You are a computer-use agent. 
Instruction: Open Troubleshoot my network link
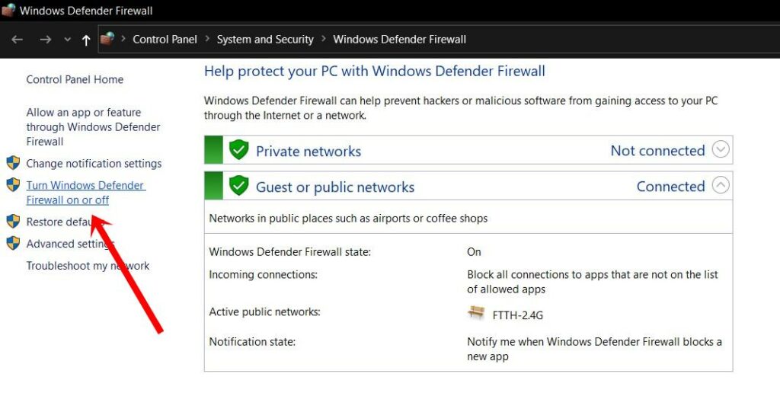click(x=88, y=266)
